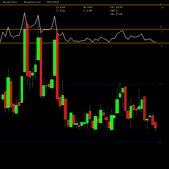This screenshot has height=169, width=169.
Task: Click the 'Monthly Charts' title text
Action: coord(10,2)
